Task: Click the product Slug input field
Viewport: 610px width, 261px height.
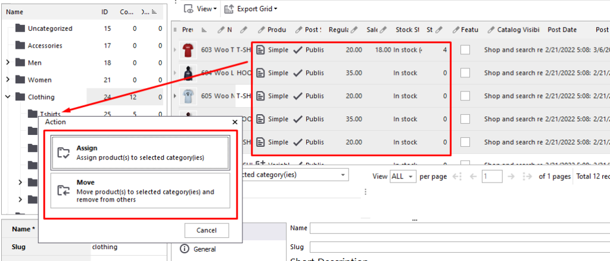Action: coord(460,247)
